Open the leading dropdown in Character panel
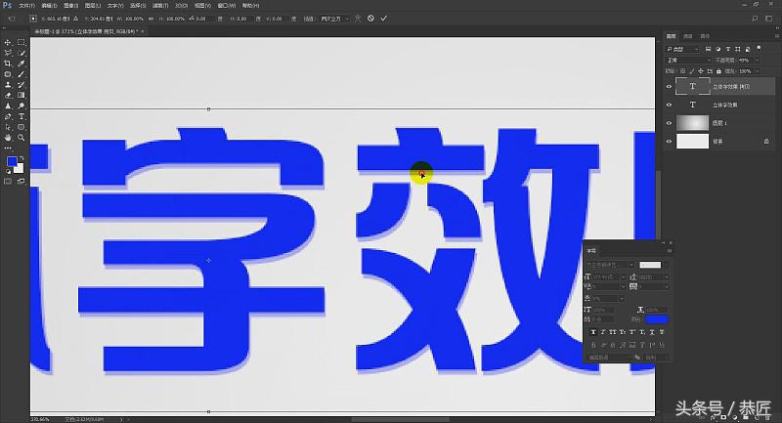 pyautogui.click(x=667, y=276)
